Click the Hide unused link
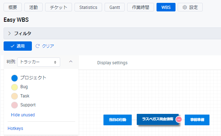 point(23,115)
